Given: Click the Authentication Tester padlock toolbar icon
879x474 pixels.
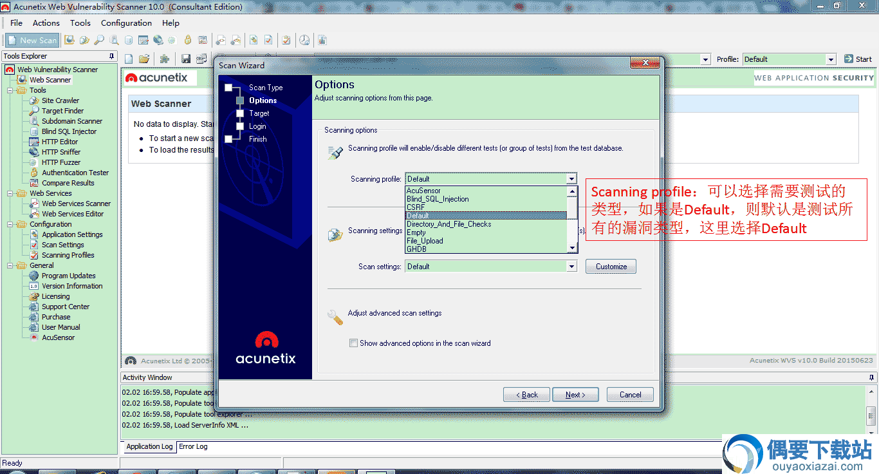Looking at the screenshot, I should [x=188, y=40].
